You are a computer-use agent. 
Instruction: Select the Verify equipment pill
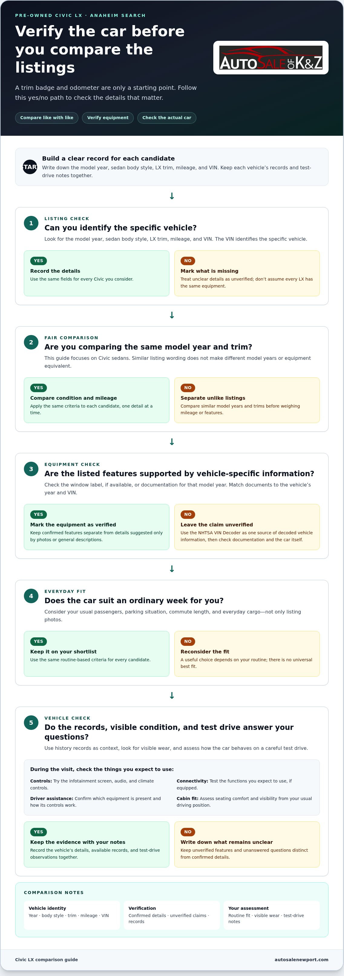pos(108,118)
